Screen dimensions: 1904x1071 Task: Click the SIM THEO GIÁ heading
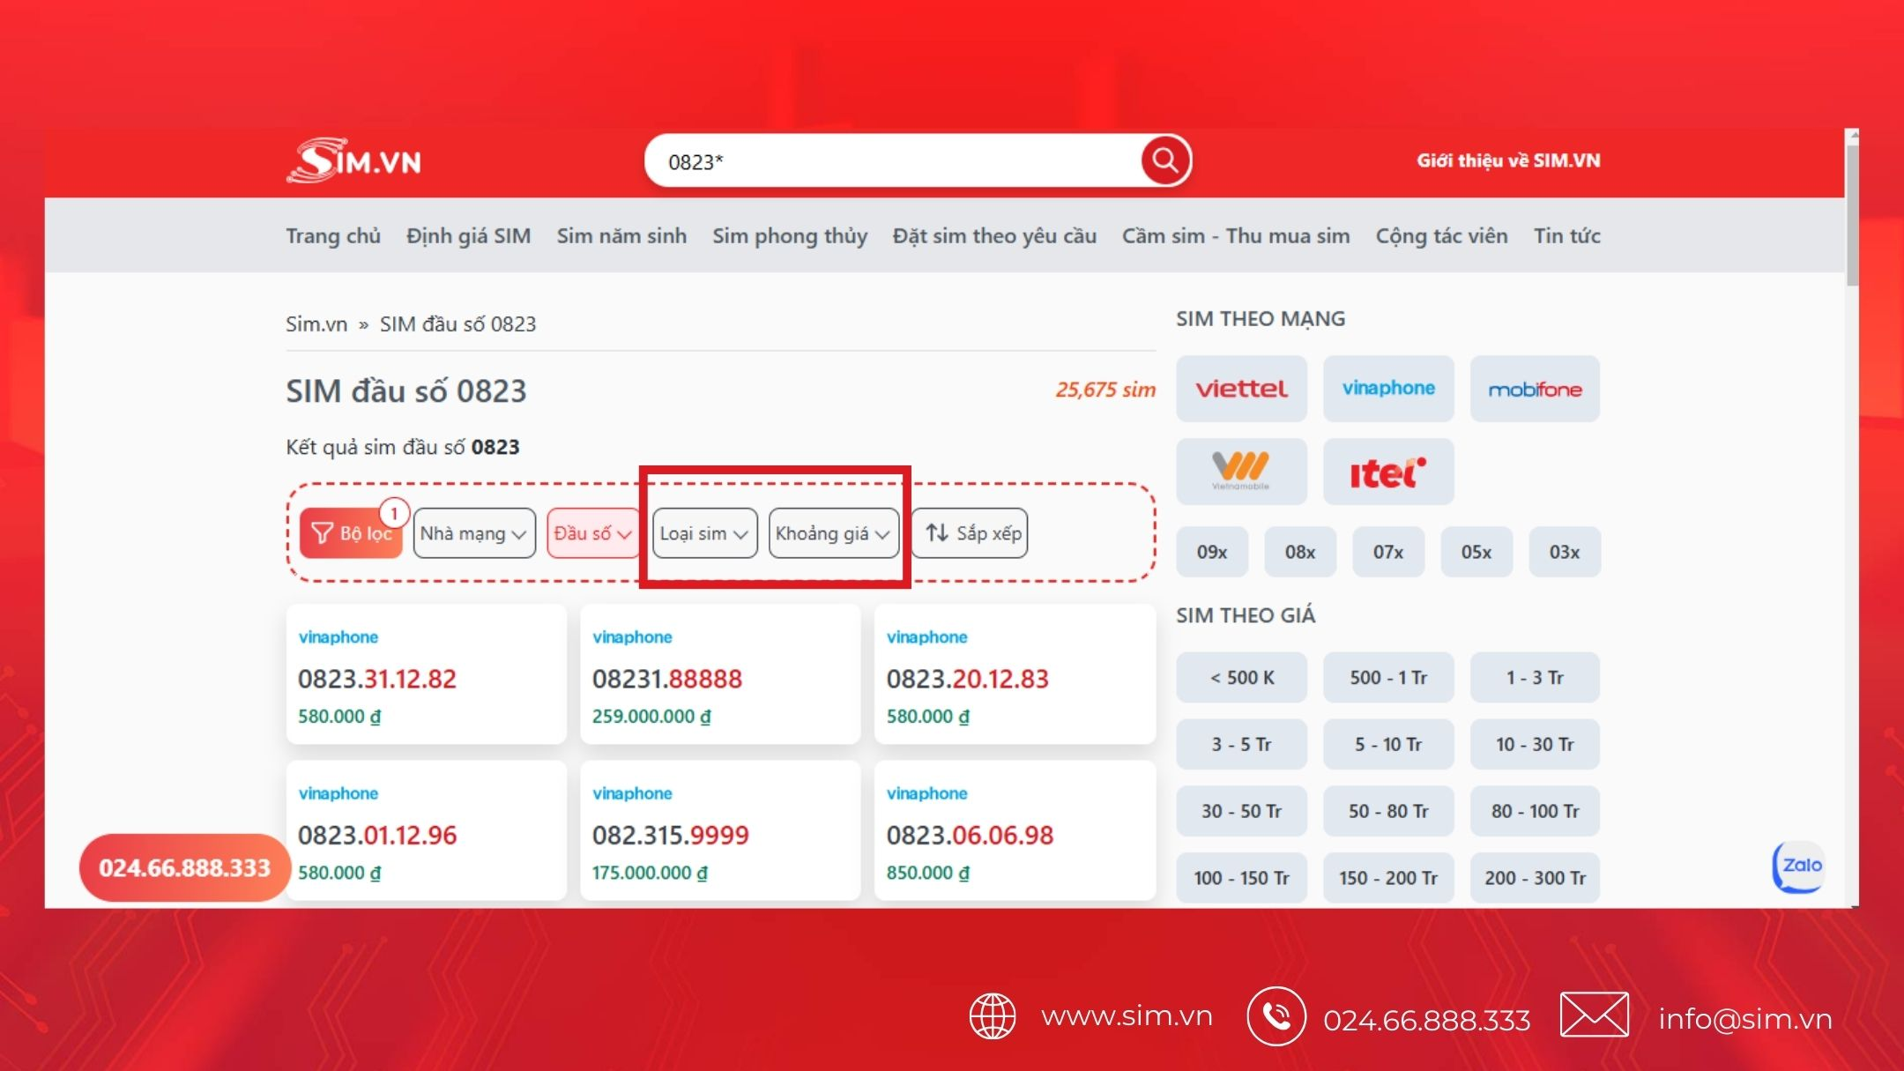(1246, 615)
